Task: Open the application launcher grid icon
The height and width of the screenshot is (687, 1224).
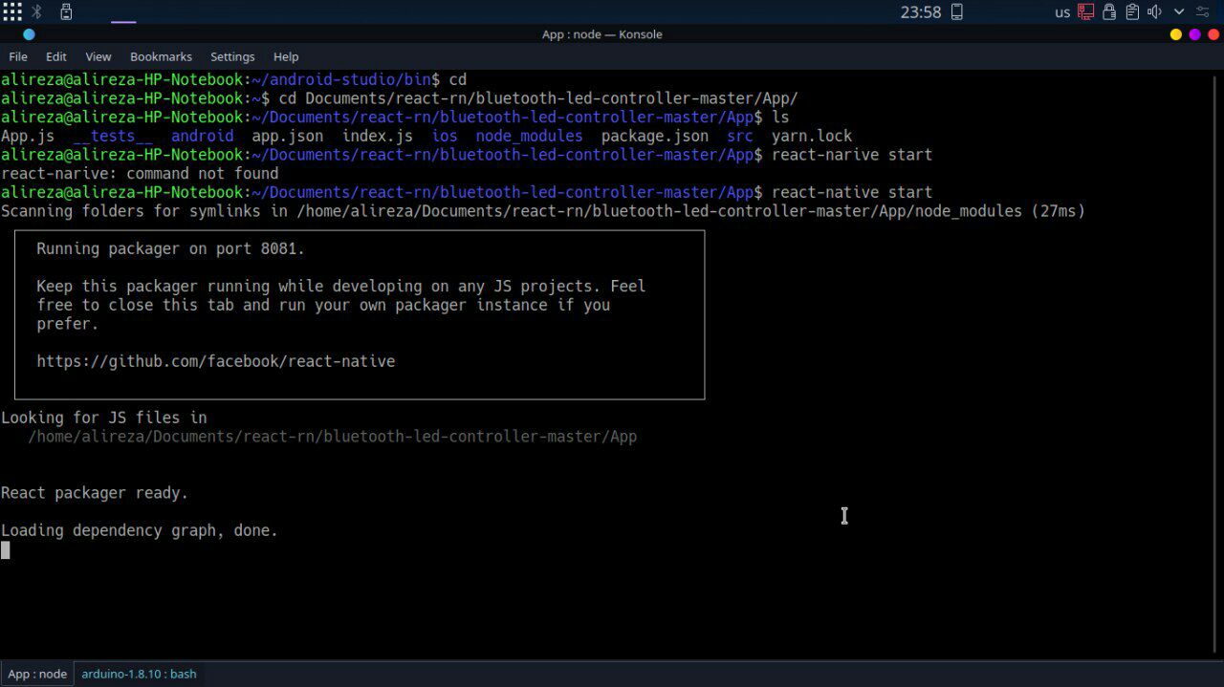Action: (x=12, y=11)
